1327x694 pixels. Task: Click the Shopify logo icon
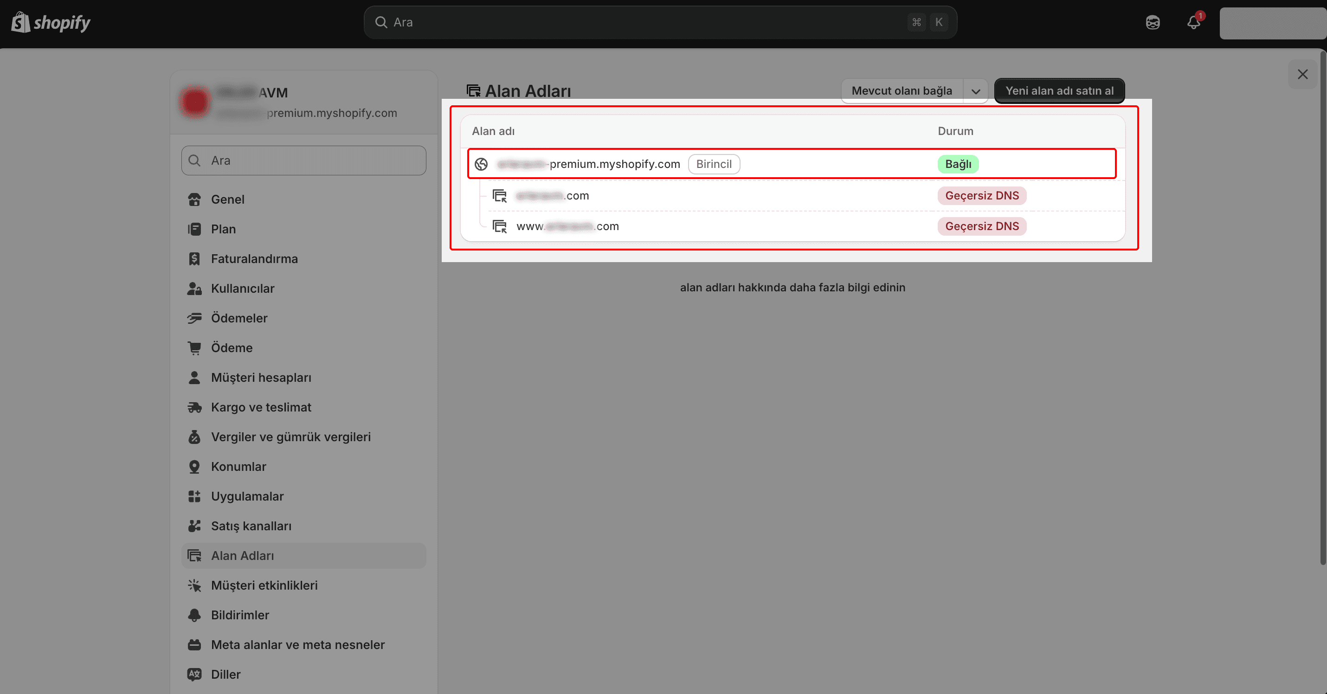tap(20, 22)
